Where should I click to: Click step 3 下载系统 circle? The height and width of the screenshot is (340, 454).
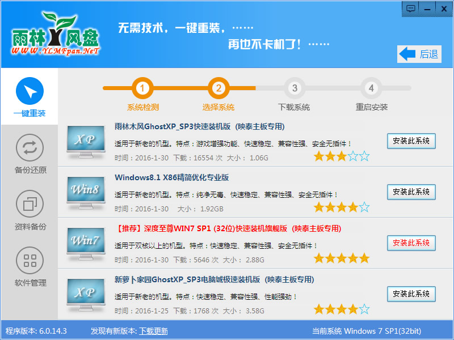coord(295,88)
